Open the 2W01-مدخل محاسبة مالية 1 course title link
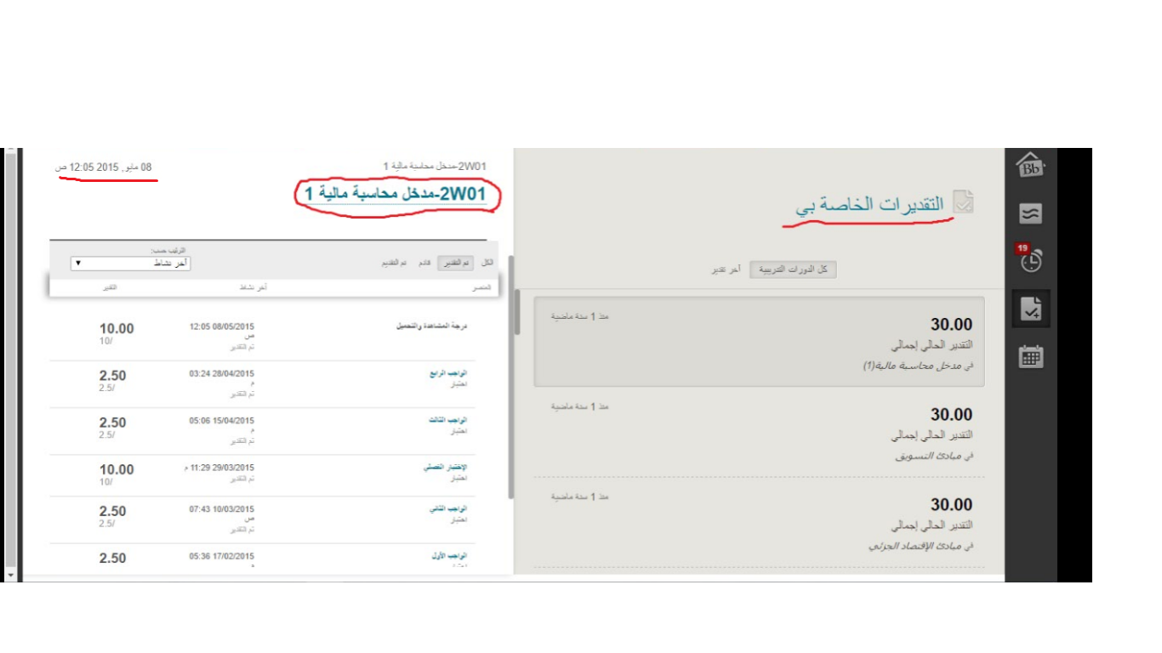This screenshot has width=1162, height=653. [x=396, y=194]
